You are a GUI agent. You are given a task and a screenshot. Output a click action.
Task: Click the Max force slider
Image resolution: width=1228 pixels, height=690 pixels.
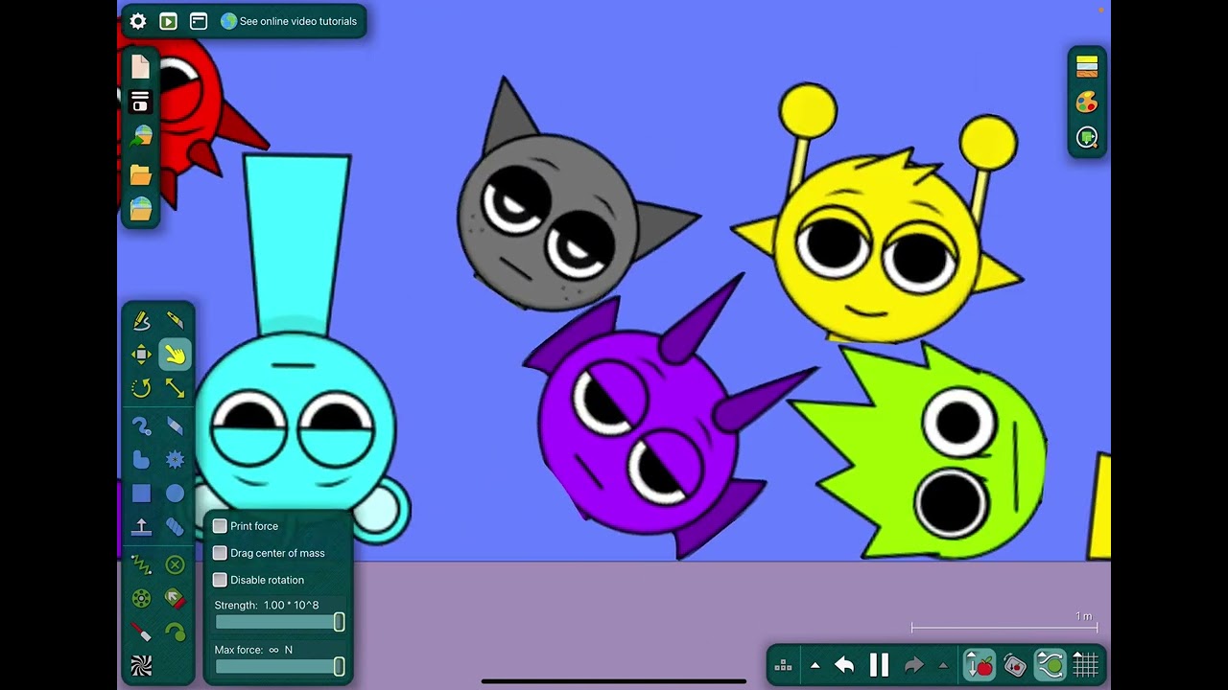coord(279,666)
